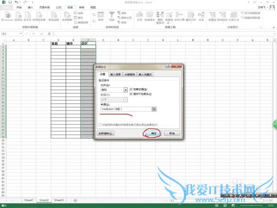
Task: Switch to the Page Layout (页面布局) tab
Action: tap(44, 7)
